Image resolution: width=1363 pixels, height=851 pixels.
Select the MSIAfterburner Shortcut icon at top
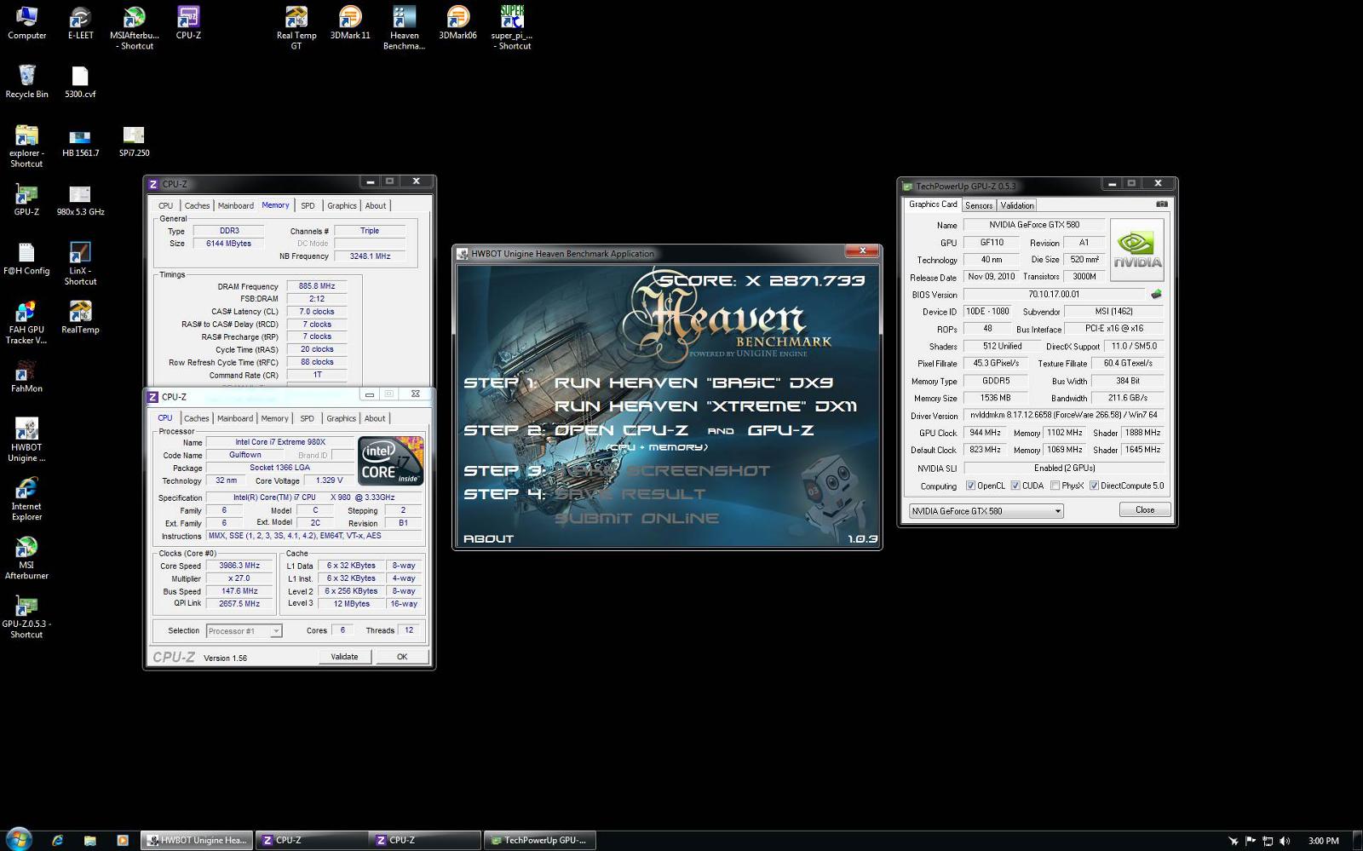pos(134,28)
